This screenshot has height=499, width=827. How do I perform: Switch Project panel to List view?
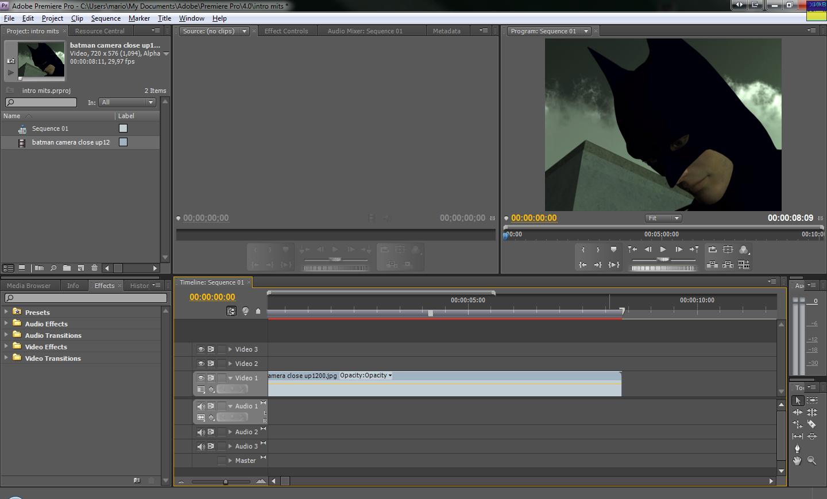click(8, 268)
